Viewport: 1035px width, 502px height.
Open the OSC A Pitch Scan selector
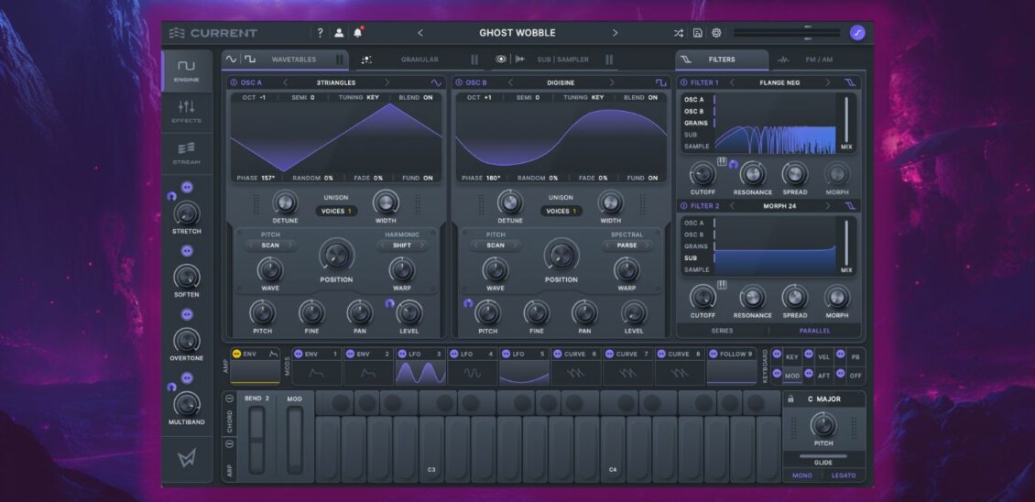(x=270, y=246)
